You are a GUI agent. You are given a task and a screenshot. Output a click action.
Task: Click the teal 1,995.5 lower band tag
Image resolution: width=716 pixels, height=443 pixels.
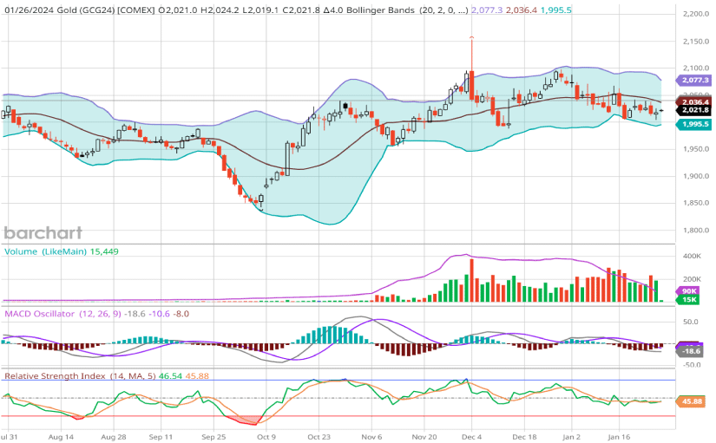695,124
